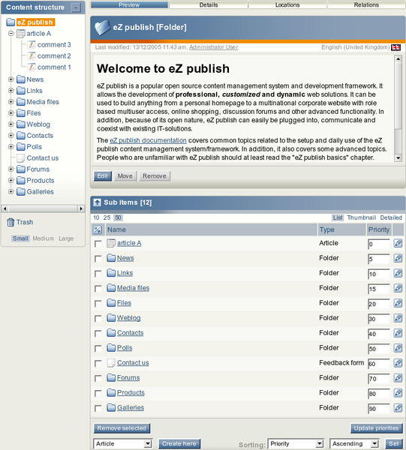Switch to the Details tab

(209, 5)
